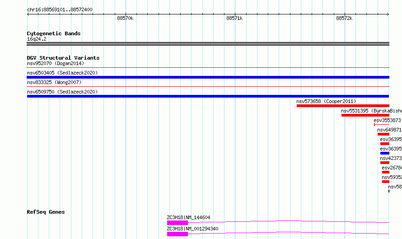
Task: Click the right arrowhead of the ruler
Action: [388, 14]
